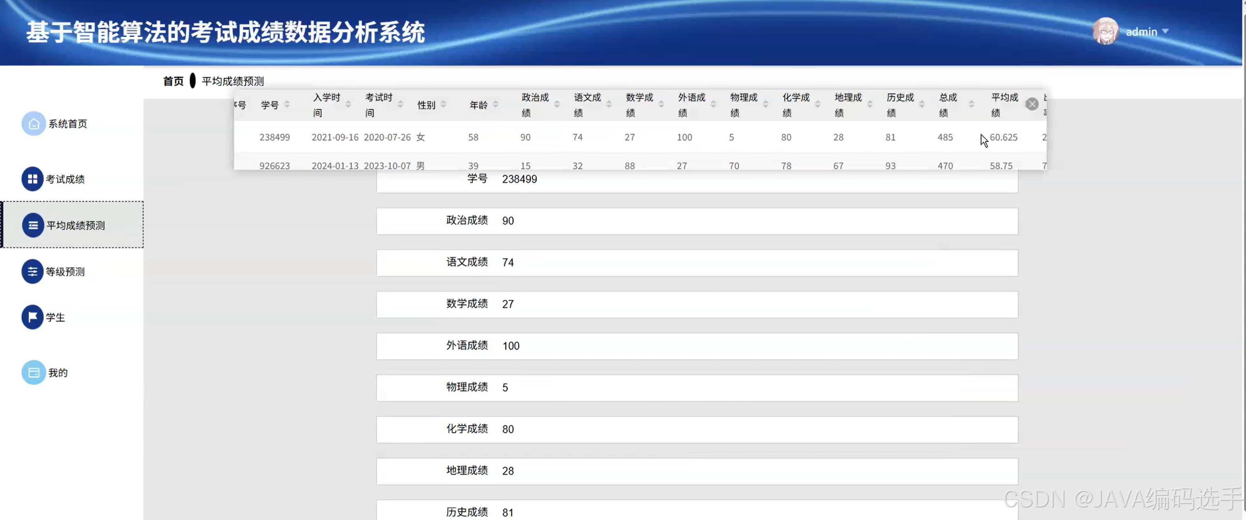The height and width of the screenshot is (520, 1246).
Task: Click the system title heading
Action: (225, 33)
